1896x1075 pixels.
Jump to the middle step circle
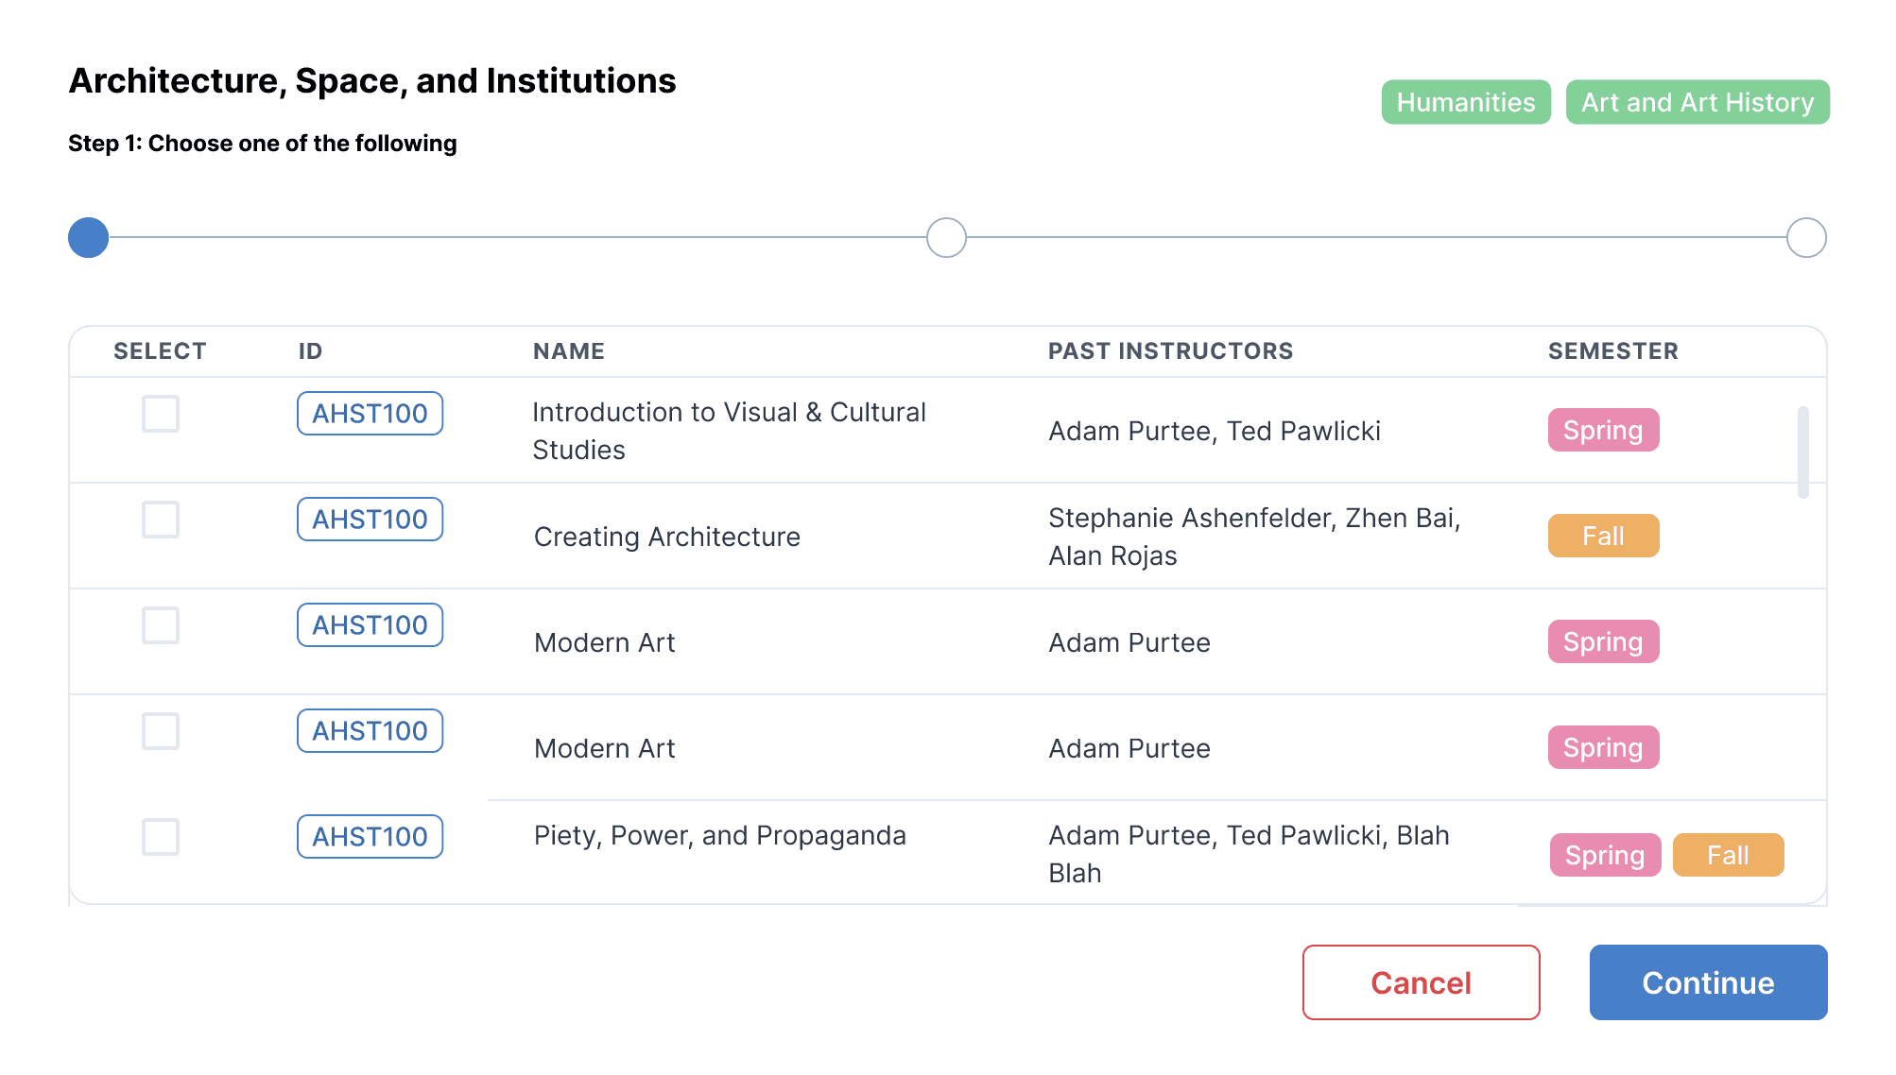point(946,238)
